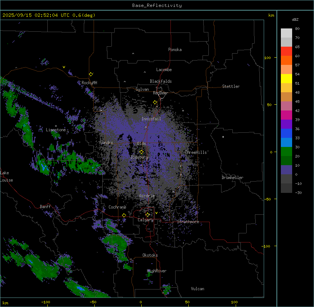Click the Banff town label

[45, 207]
